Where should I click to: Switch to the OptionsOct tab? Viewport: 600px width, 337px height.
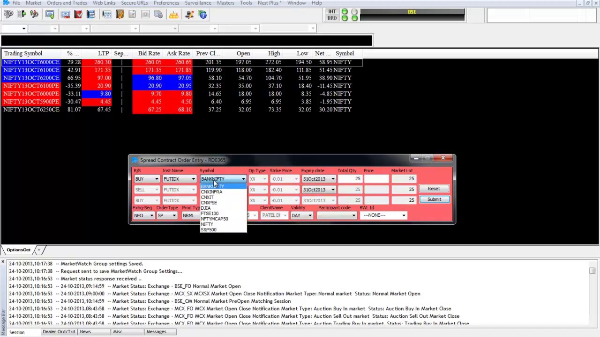(18, 250)
